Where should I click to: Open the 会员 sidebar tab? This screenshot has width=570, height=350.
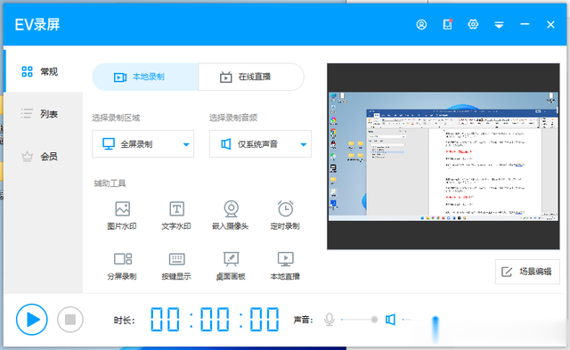44,156
